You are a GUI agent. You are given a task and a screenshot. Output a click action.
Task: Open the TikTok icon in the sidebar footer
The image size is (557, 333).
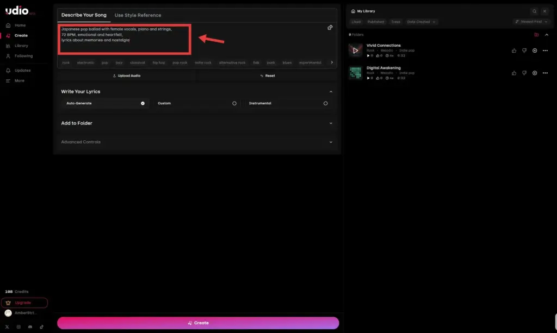[x=41, y=326]
